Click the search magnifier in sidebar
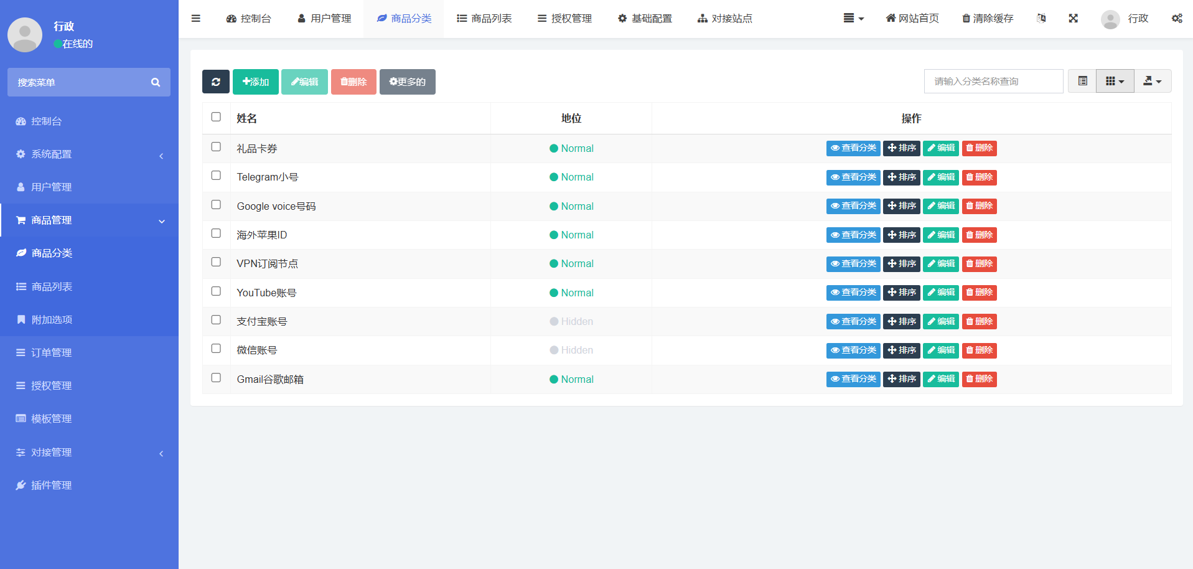 click(x=156, y=82)
